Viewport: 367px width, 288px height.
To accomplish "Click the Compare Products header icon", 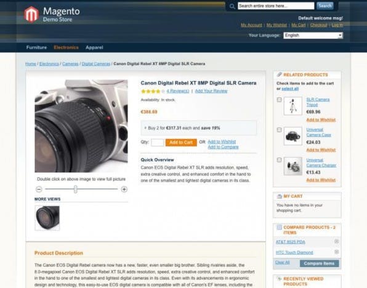I will click(x=279, y=228).
